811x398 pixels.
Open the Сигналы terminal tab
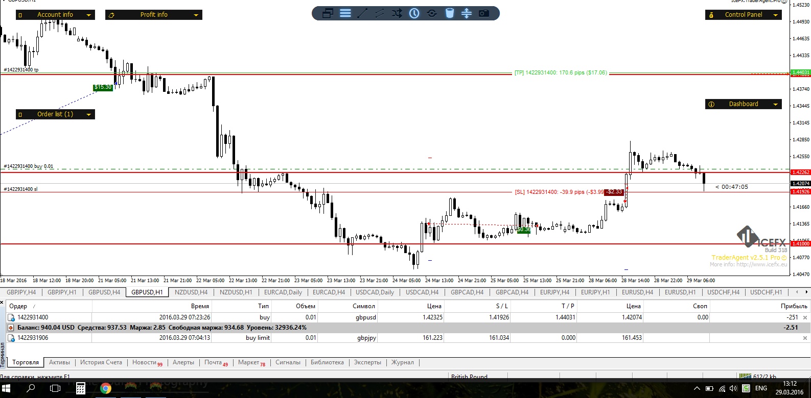point(288,362)
